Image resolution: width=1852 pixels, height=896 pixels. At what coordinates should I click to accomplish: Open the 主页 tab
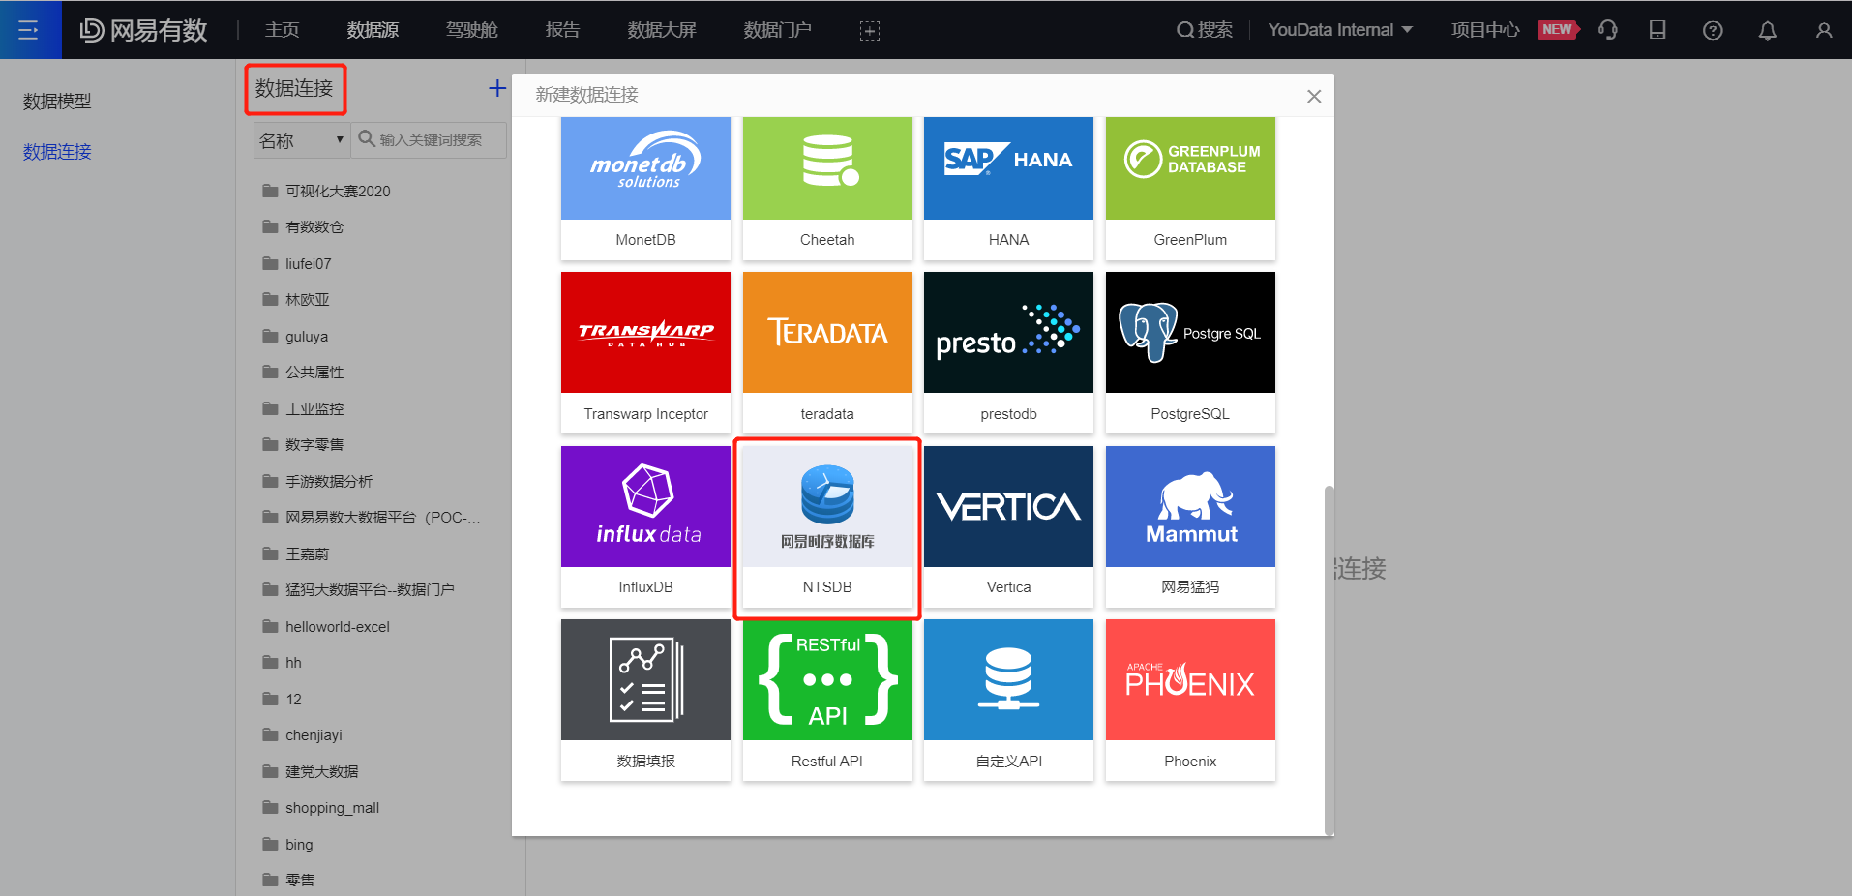click(x=283, y=30)
